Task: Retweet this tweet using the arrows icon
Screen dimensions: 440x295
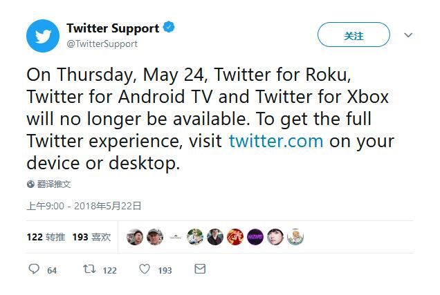Action: (89, 269)
